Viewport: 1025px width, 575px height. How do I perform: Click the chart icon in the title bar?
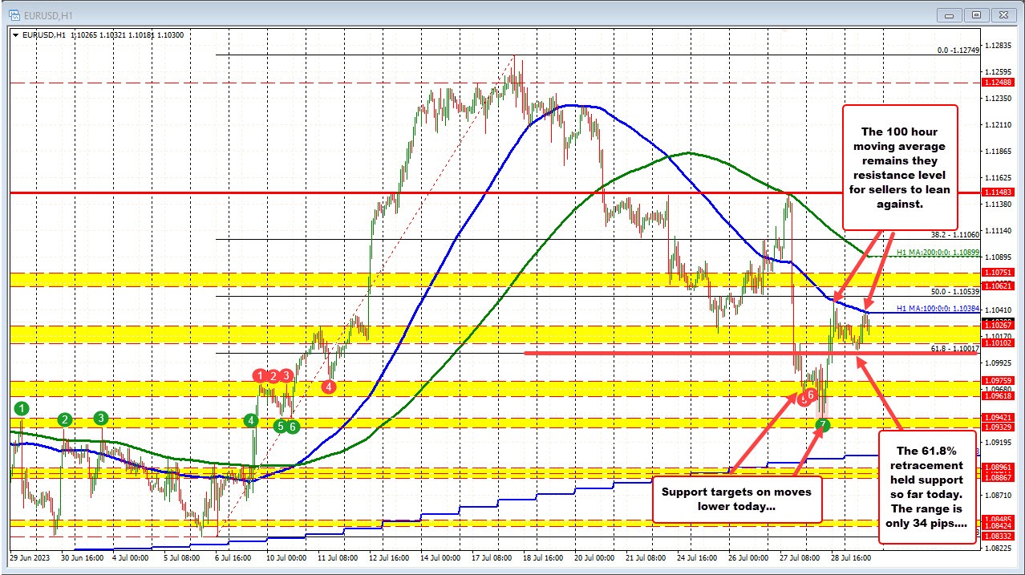(x=14, y=14)
